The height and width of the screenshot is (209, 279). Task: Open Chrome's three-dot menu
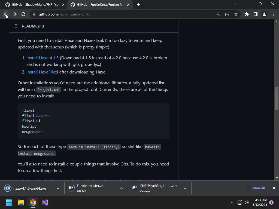[x=273, y=14]
